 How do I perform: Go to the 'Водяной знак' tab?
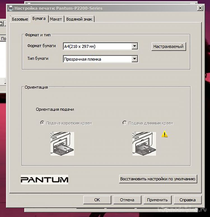coord(80,19)
